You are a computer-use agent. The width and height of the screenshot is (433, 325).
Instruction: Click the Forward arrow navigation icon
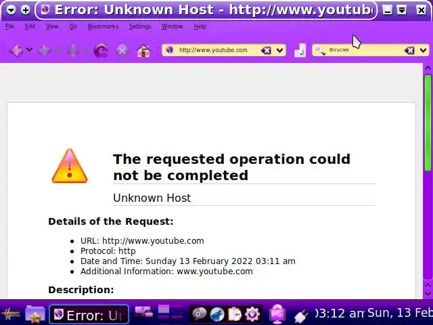pos(44,51)
